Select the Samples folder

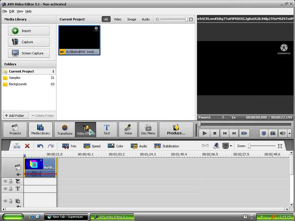pyautogui.click(x=29, y=78)
